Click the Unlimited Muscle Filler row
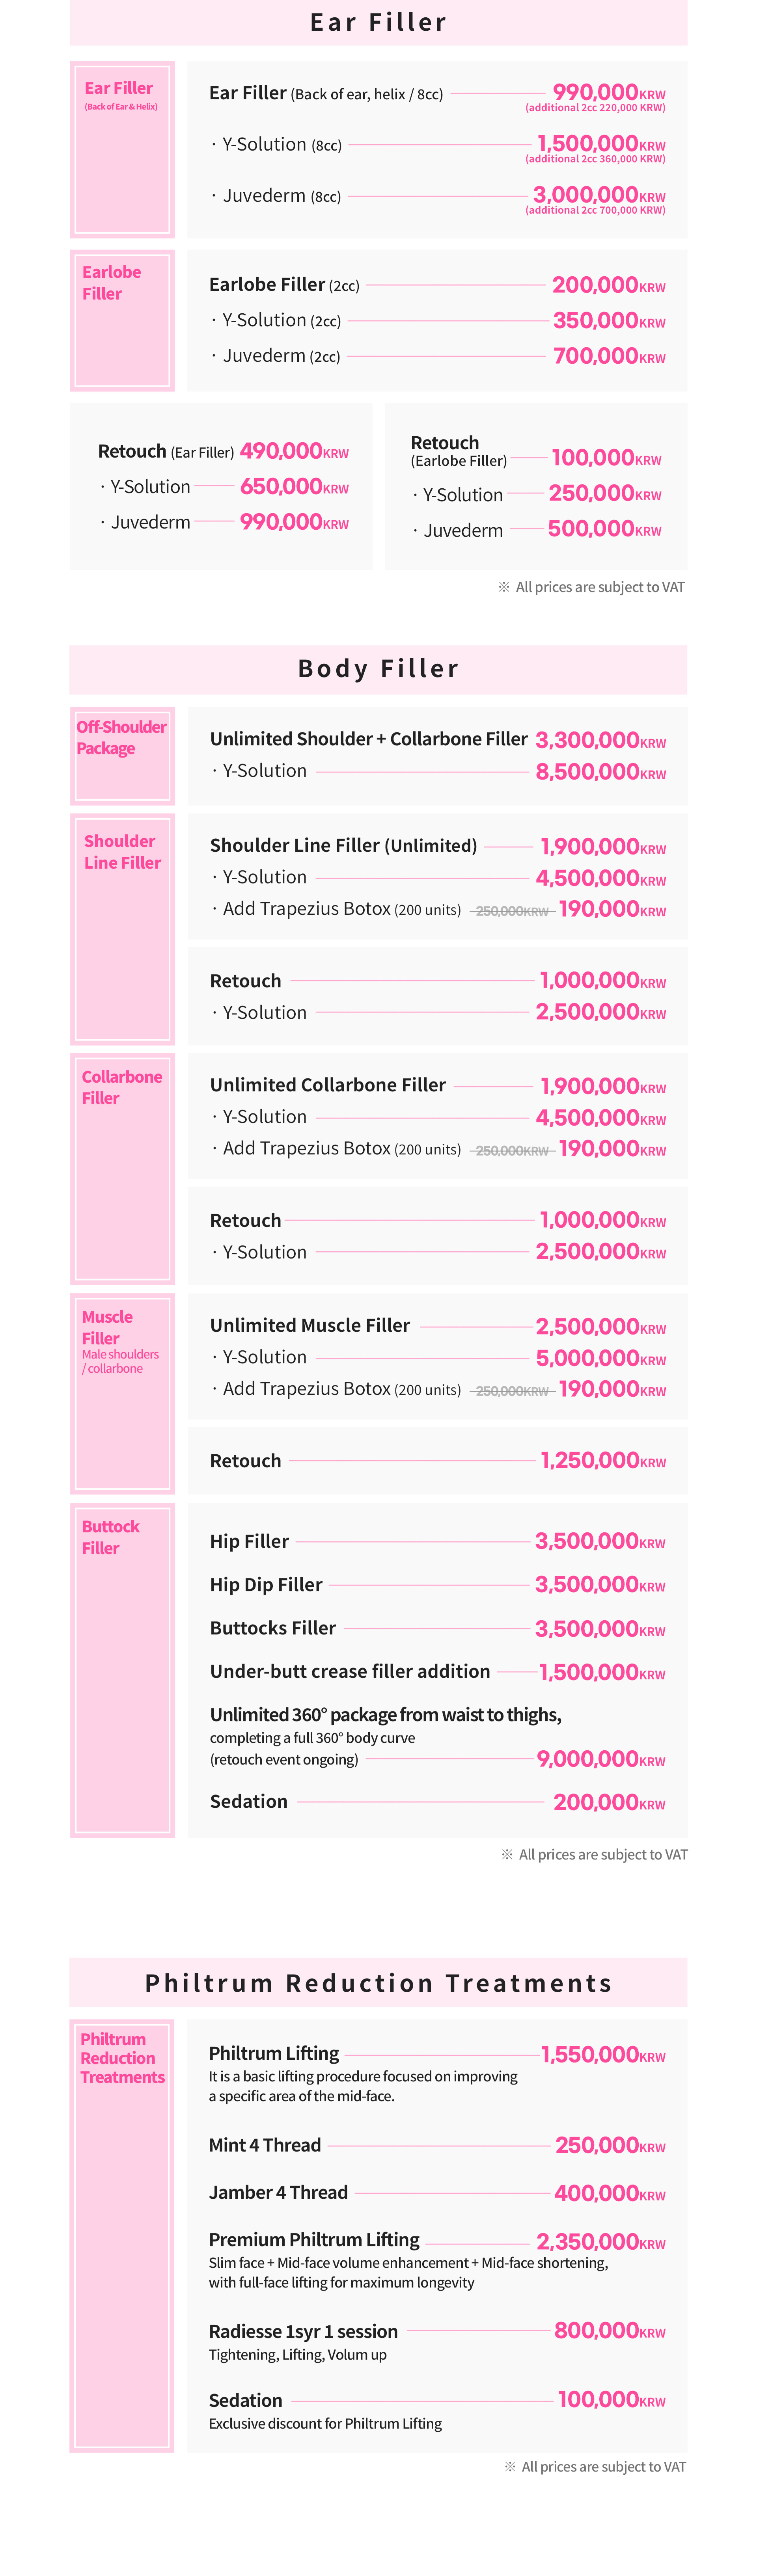Image resolution: width=757 pixels, height=2576 pixels. tap(310, 1325)
